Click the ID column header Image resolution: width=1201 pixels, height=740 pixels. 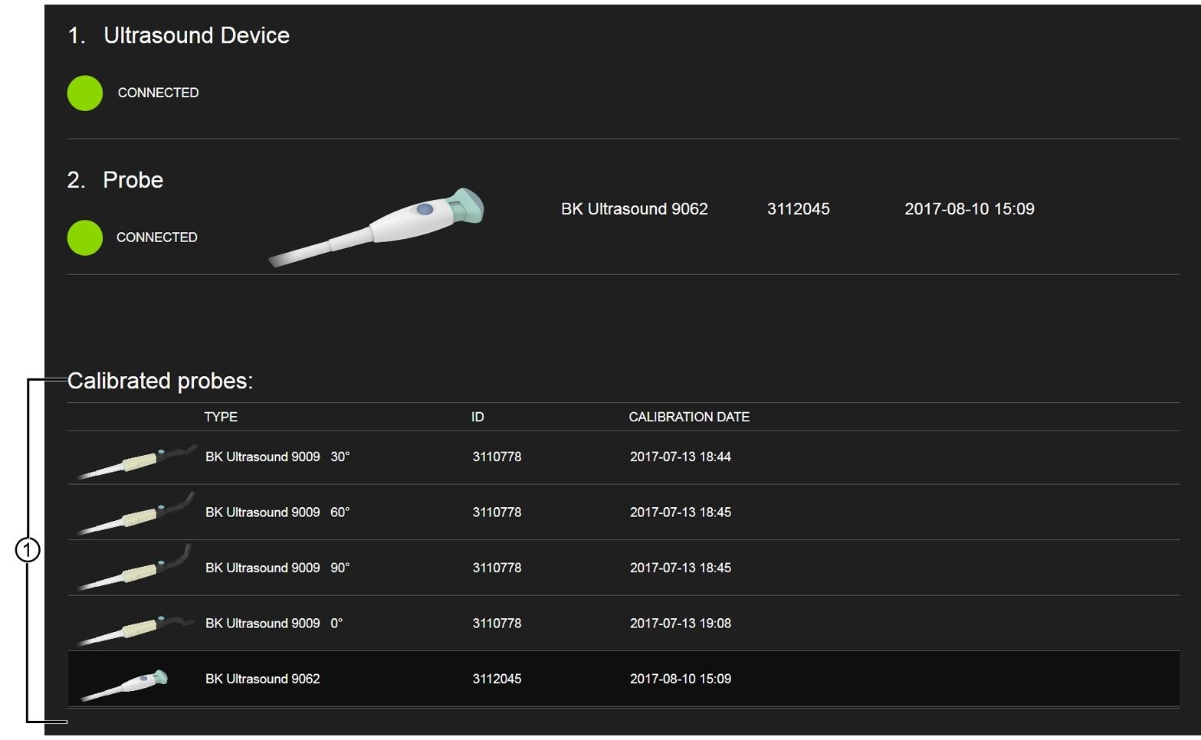coord(477,417)
